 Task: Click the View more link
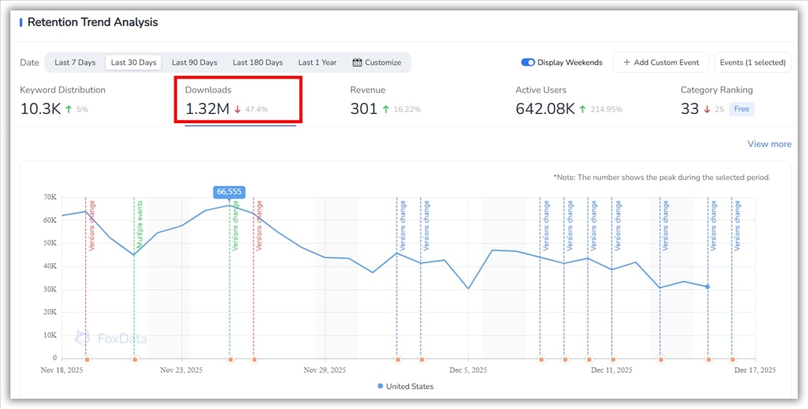point(769,144)
